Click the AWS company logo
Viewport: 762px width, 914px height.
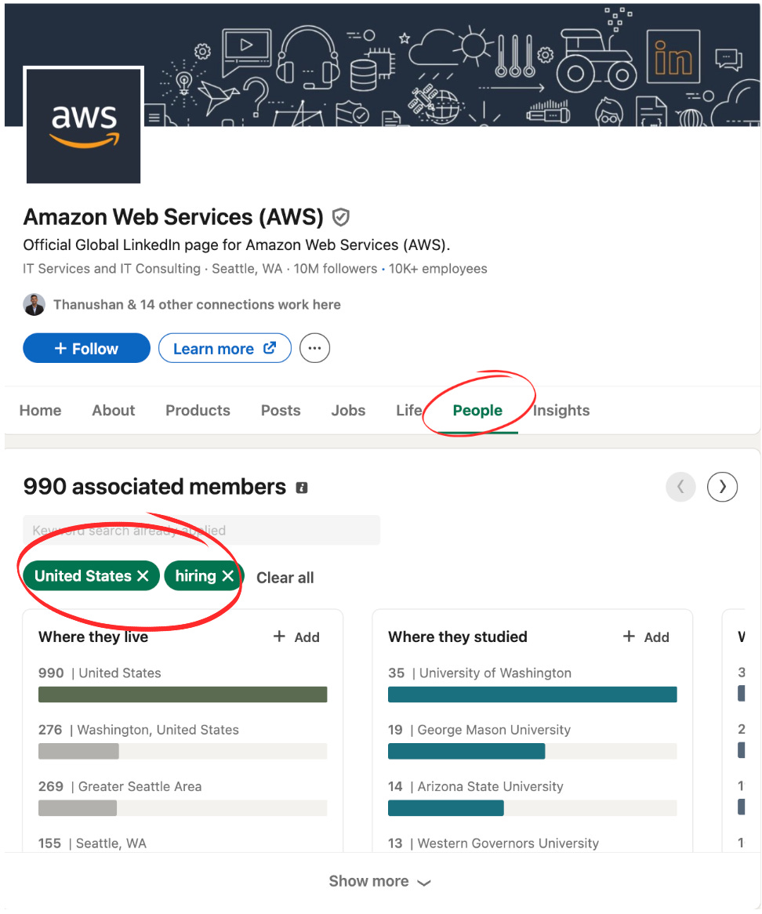[83, 126]
